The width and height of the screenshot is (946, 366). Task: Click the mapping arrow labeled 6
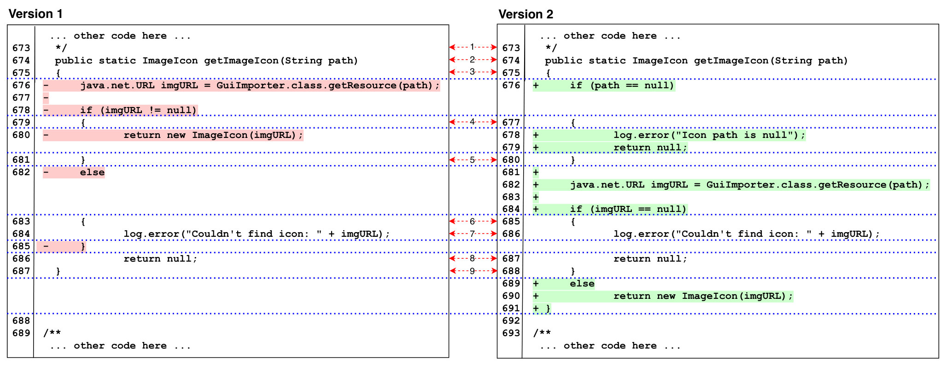(473, 221)
